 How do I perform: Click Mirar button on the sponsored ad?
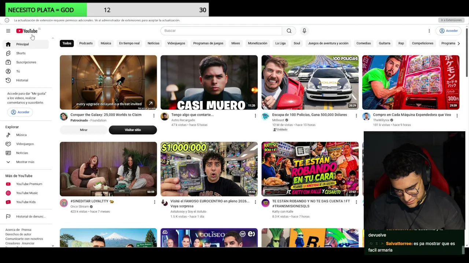[x=84, y=130]
